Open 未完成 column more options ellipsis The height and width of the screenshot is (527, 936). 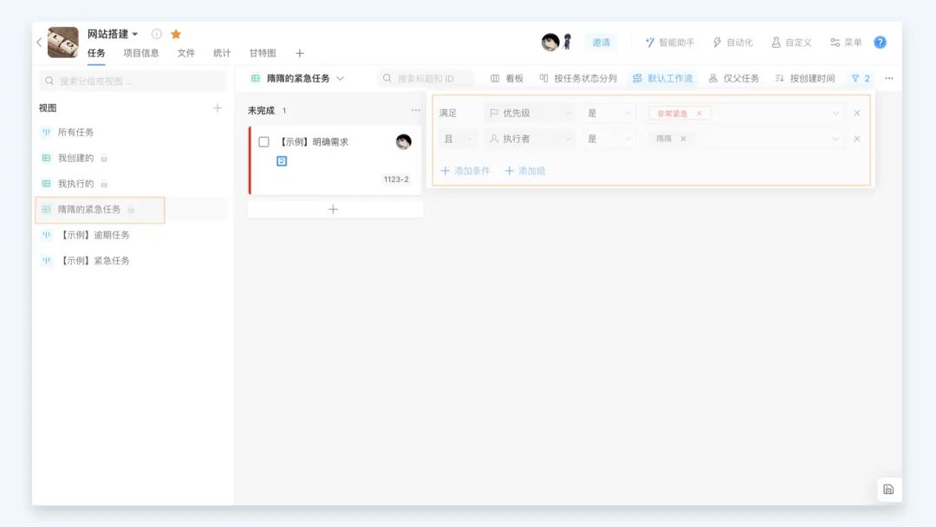[x=415, y=110]
